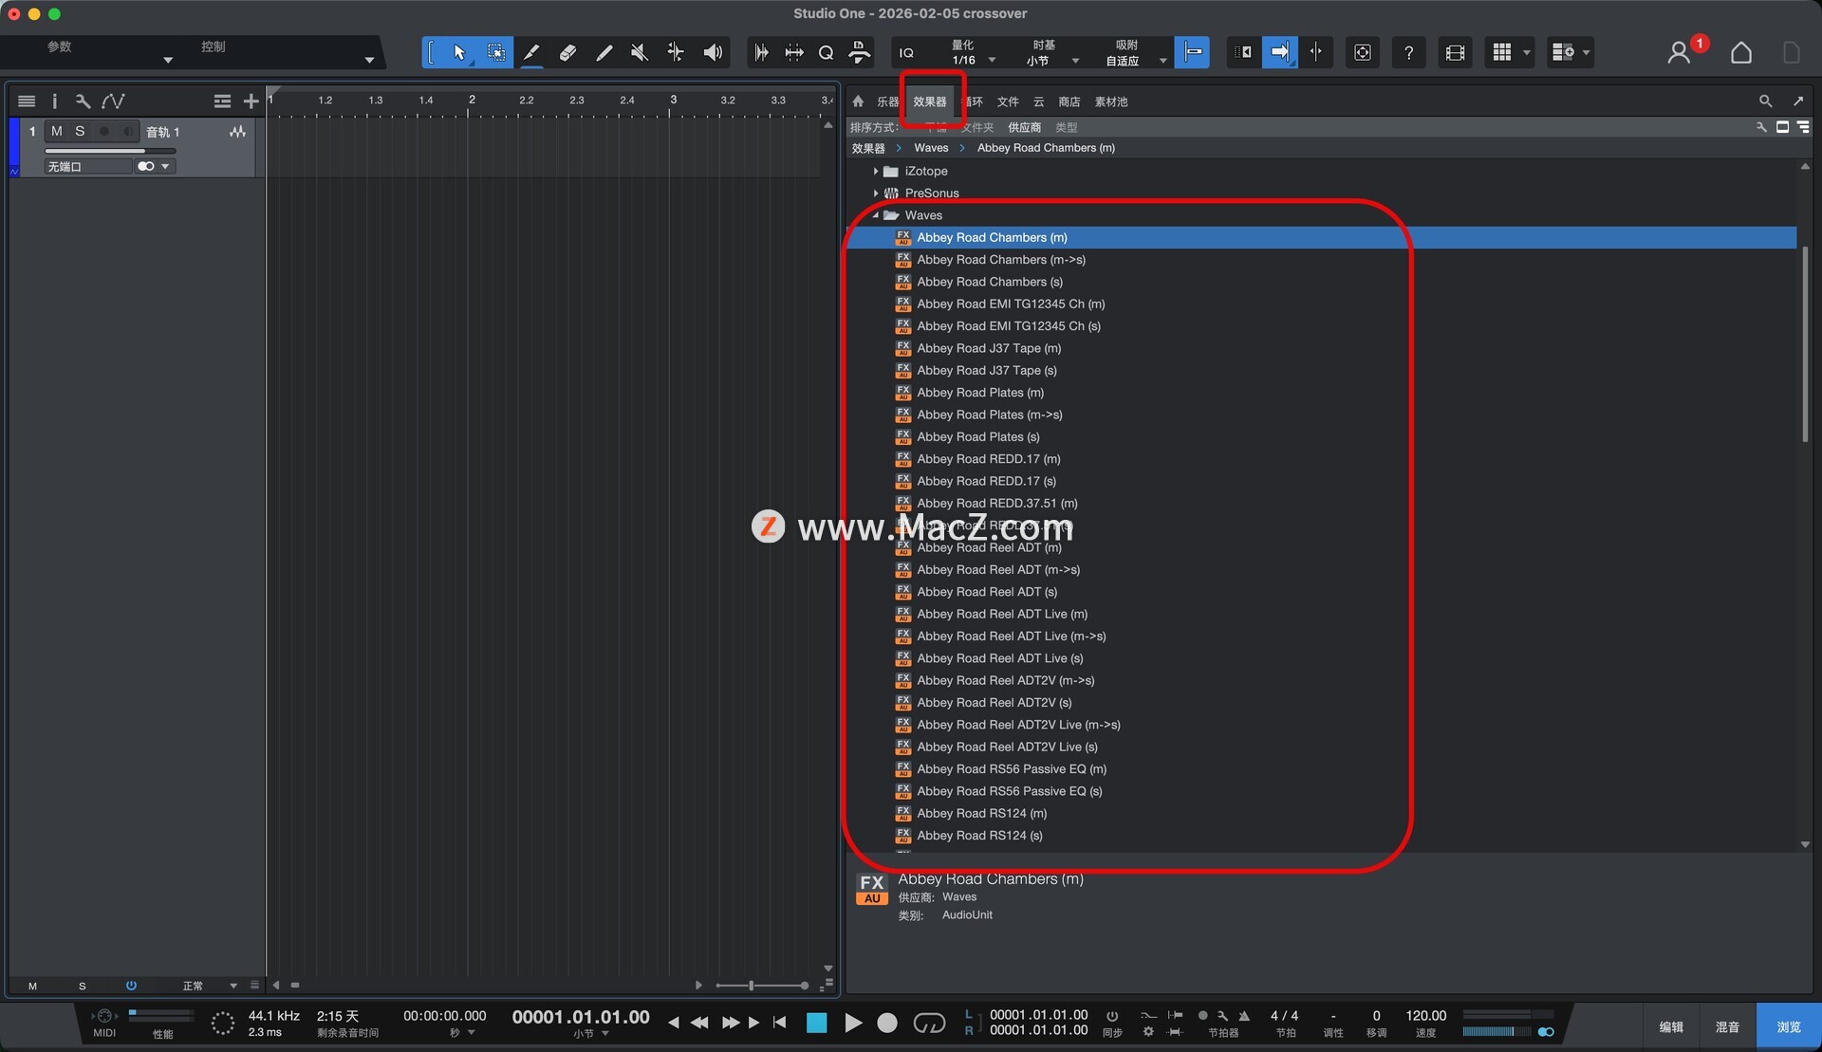Click the browser search magnifier icon

pos(1765,101)
